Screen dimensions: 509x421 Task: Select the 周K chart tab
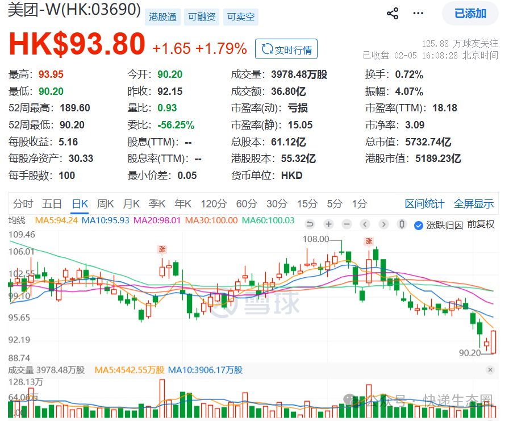coord(105,204)
